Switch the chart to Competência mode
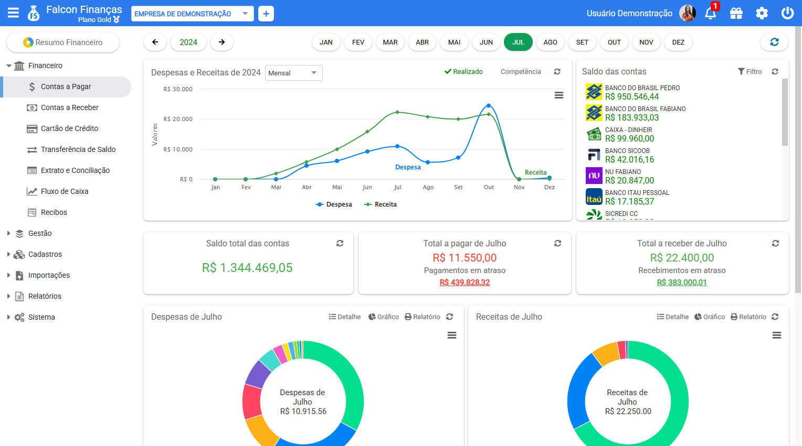The width and height of the screenshot is (802, 446). click(x=520, y=72)
